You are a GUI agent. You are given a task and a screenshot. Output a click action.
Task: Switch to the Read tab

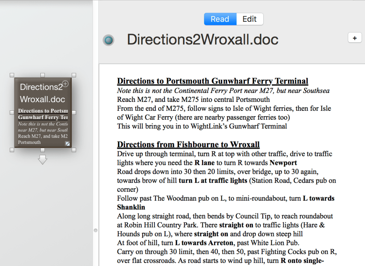tap(220, 19)
